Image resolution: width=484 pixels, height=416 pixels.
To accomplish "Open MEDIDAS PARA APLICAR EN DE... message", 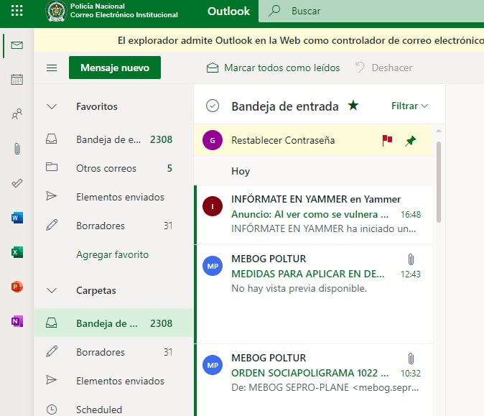I will pos(313,294).
